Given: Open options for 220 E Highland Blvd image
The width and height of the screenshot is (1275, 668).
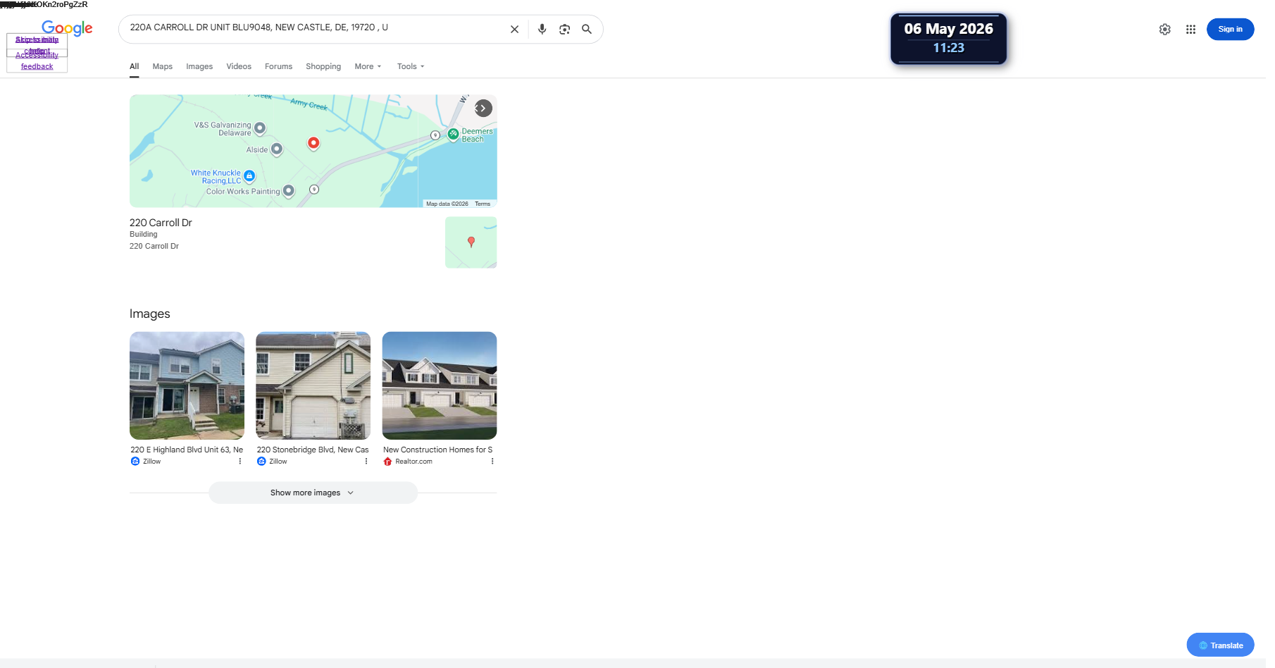Looking at the screenshot, I should click(x=240, y=462).
